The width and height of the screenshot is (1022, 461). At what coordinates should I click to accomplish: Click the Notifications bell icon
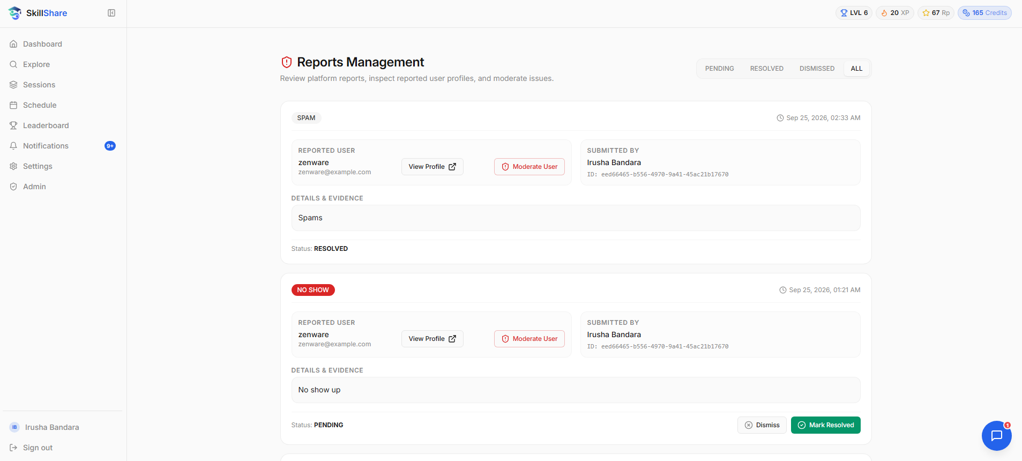pyautogui.click(x=13, y=146)
